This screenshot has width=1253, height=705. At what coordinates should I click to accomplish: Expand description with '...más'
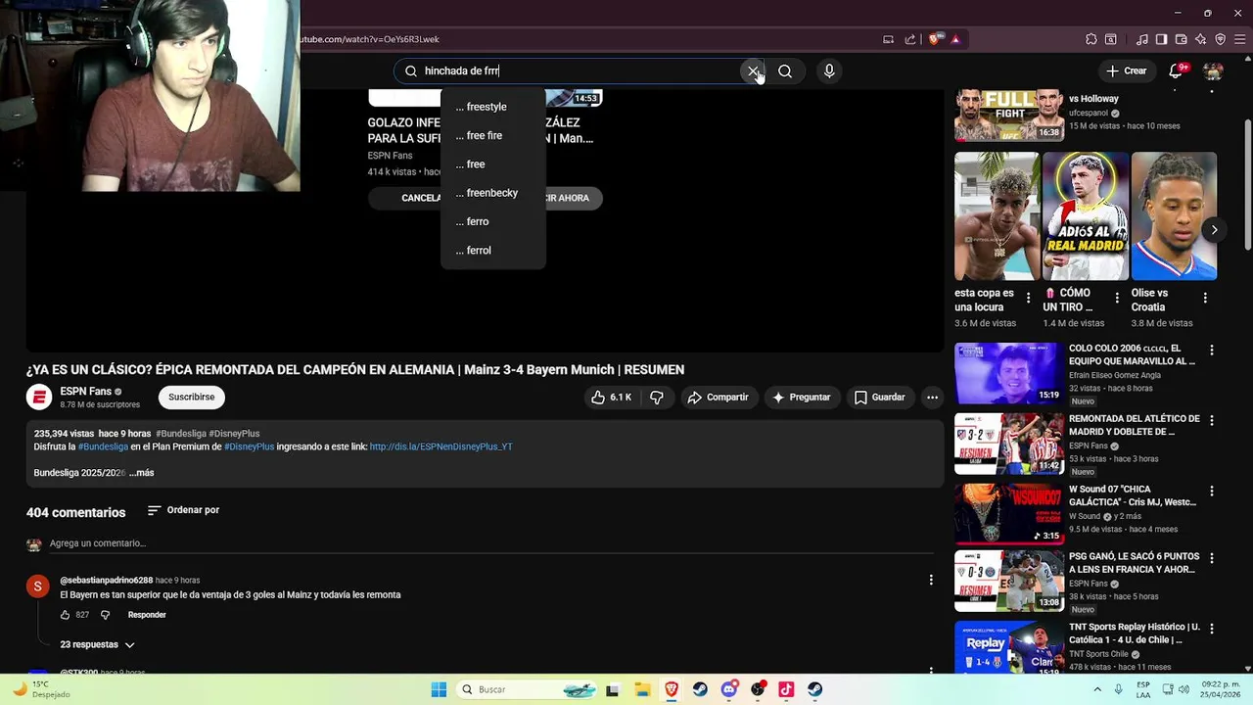[x=142, y=472]
